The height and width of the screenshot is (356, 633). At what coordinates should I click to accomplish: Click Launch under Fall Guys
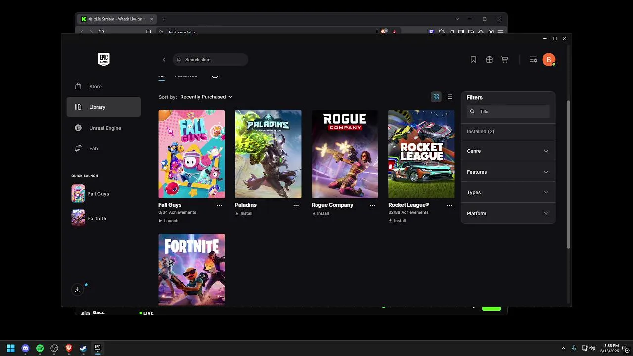(168, 221)
